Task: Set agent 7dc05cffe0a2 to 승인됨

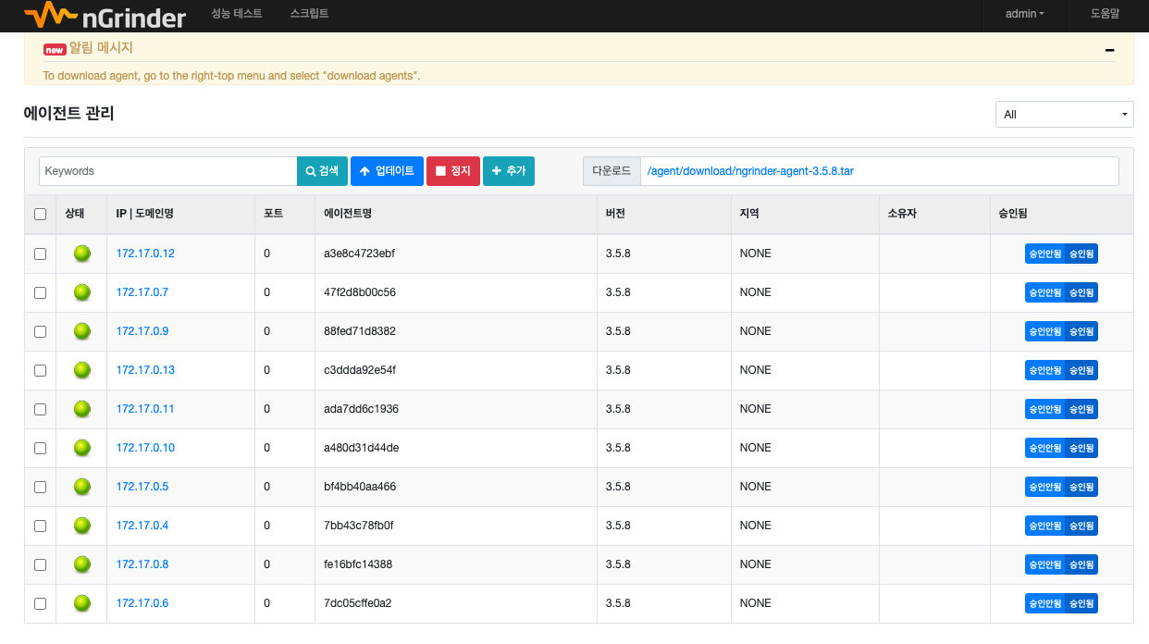Action: (1081, 603)
